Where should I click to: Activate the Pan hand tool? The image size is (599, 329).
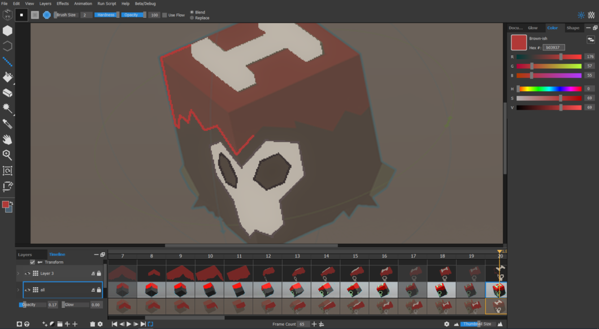point(7,139)
